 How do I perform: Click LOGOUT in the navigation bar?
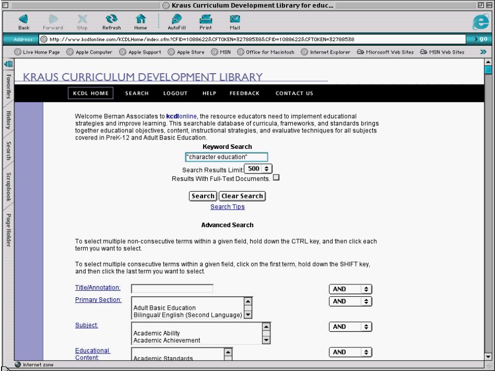[x=175, y=93]
